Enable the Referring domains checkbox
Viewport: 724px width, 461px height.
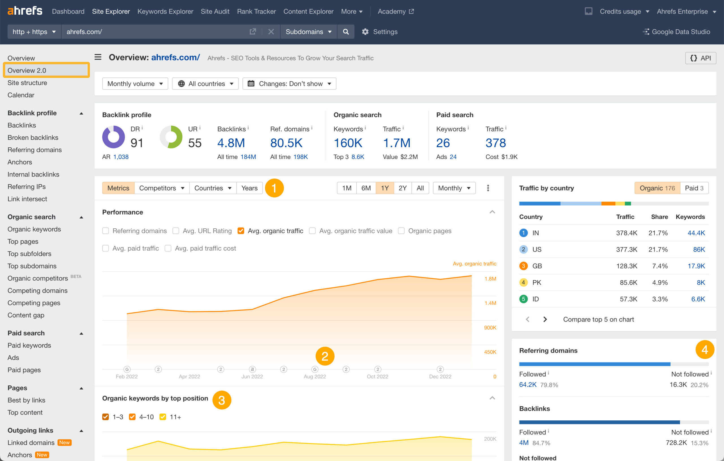point(105,231)
